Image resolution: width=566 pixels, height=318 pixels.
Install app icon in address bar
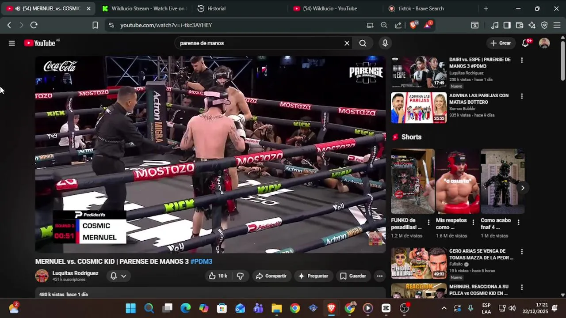[x=370, y=25]
